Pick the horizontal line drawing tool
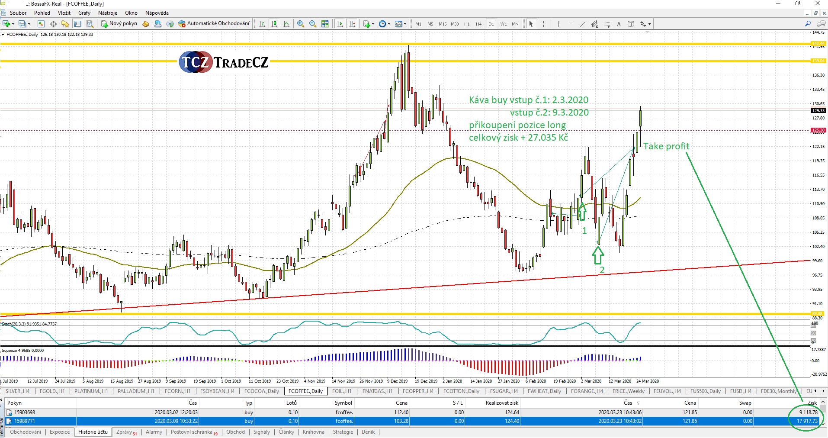The width and height of the screenshot is (828, 438). 570,24
